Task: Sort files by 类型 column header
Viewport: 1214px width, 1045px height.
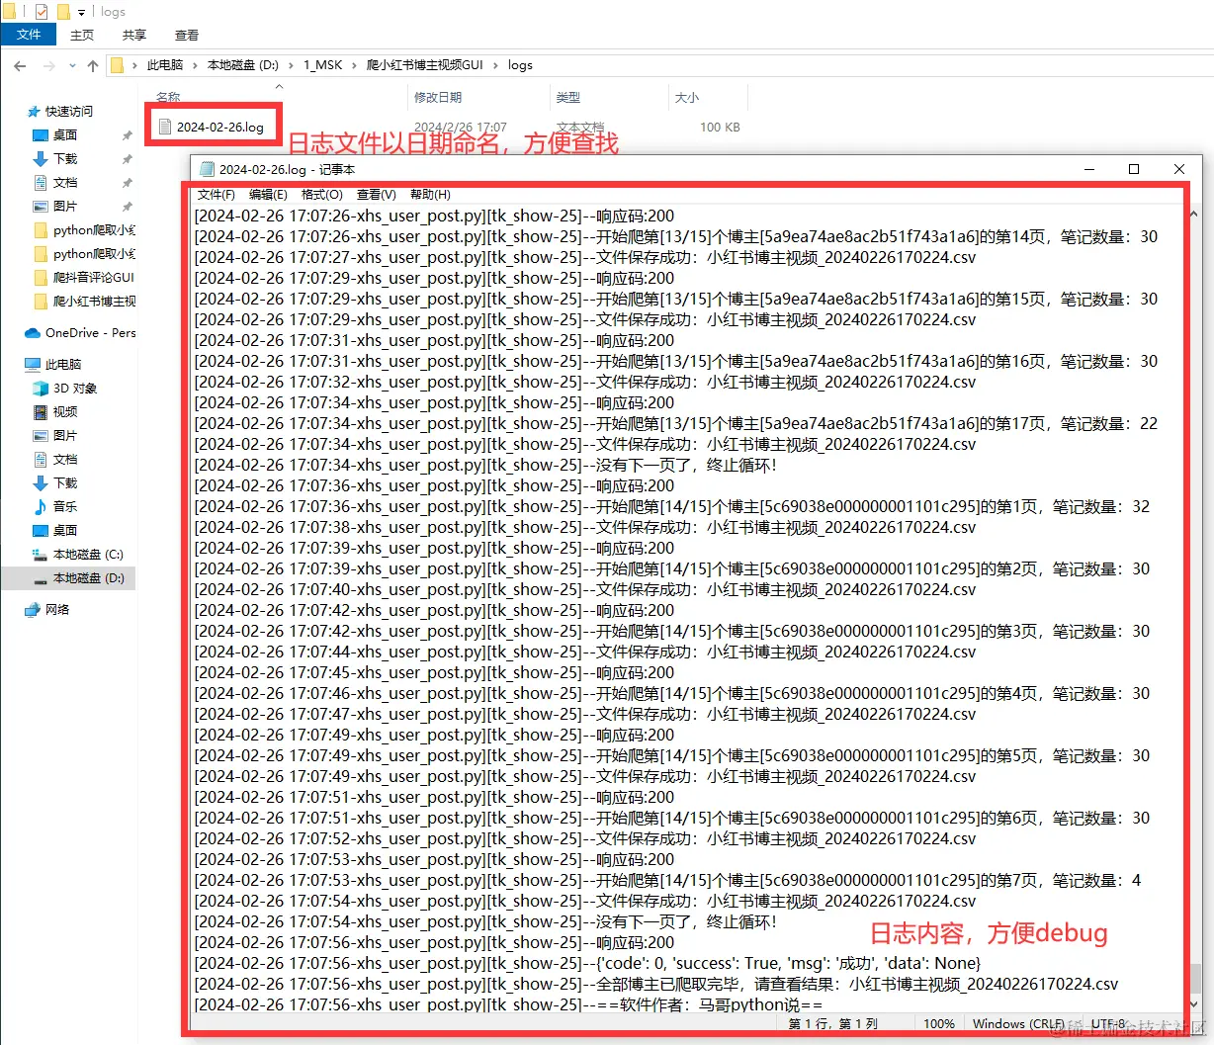Action: pos(568,98)
